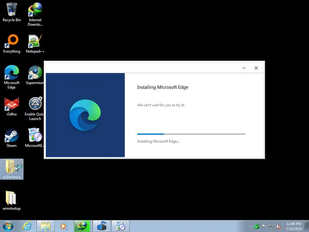Image resolution: width=309 pixels, height=232 pixels.
Task: Open Action Center flag tray icon
Action: 264,226
